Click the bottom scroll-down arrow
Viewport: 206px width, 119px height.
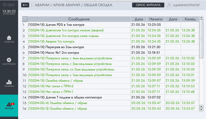(x=201, y=109)
